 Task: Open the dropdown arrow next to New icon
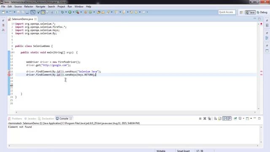point(7,12)
